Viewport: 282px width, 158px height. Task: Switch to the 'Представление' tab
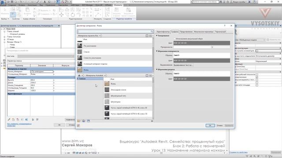[186, 32]
